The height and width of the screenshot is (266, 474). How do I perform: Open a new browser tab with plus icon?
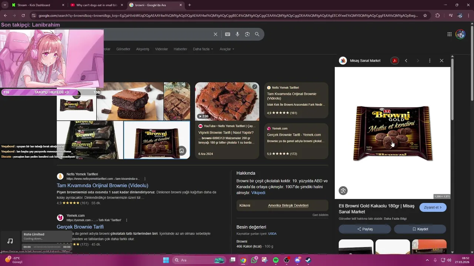click(190, 5)
